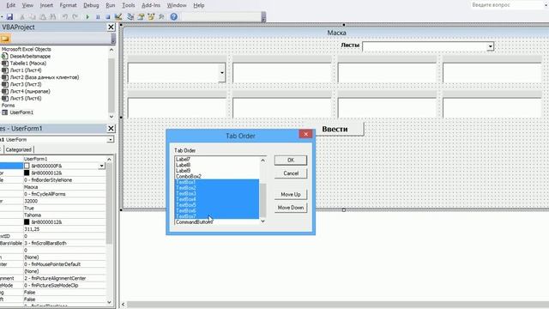Click the Find binoculars toolbar icon

[53, 16]
